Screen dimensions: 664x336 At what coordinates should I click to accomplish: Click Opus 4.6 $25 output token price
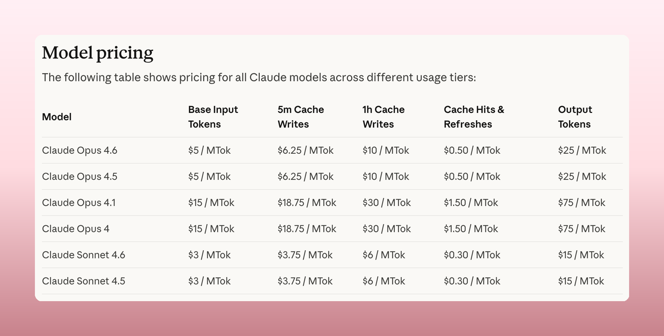click(582, 150)
